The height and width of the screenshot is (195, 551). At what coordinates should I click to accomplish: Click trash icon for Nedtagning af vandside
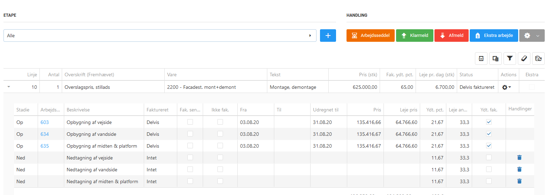(519, 170)
